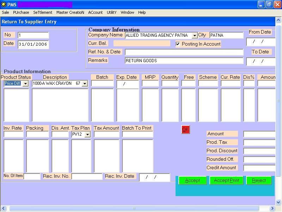The image size is (282, 212).
Task: Click the Rec. Inv. No. input field
Action: tap(87, 176)
